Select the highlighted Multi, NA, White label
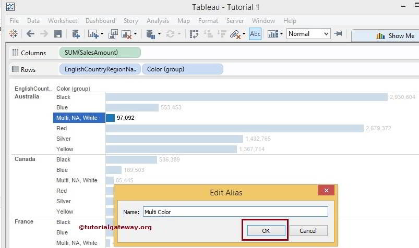This screenshot has height=248, width=419. click(79, 118)
